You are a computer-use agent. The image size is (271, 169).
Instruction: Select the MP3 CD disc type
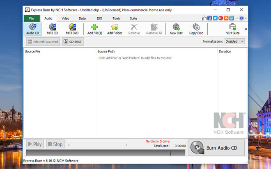click(52, 29)
